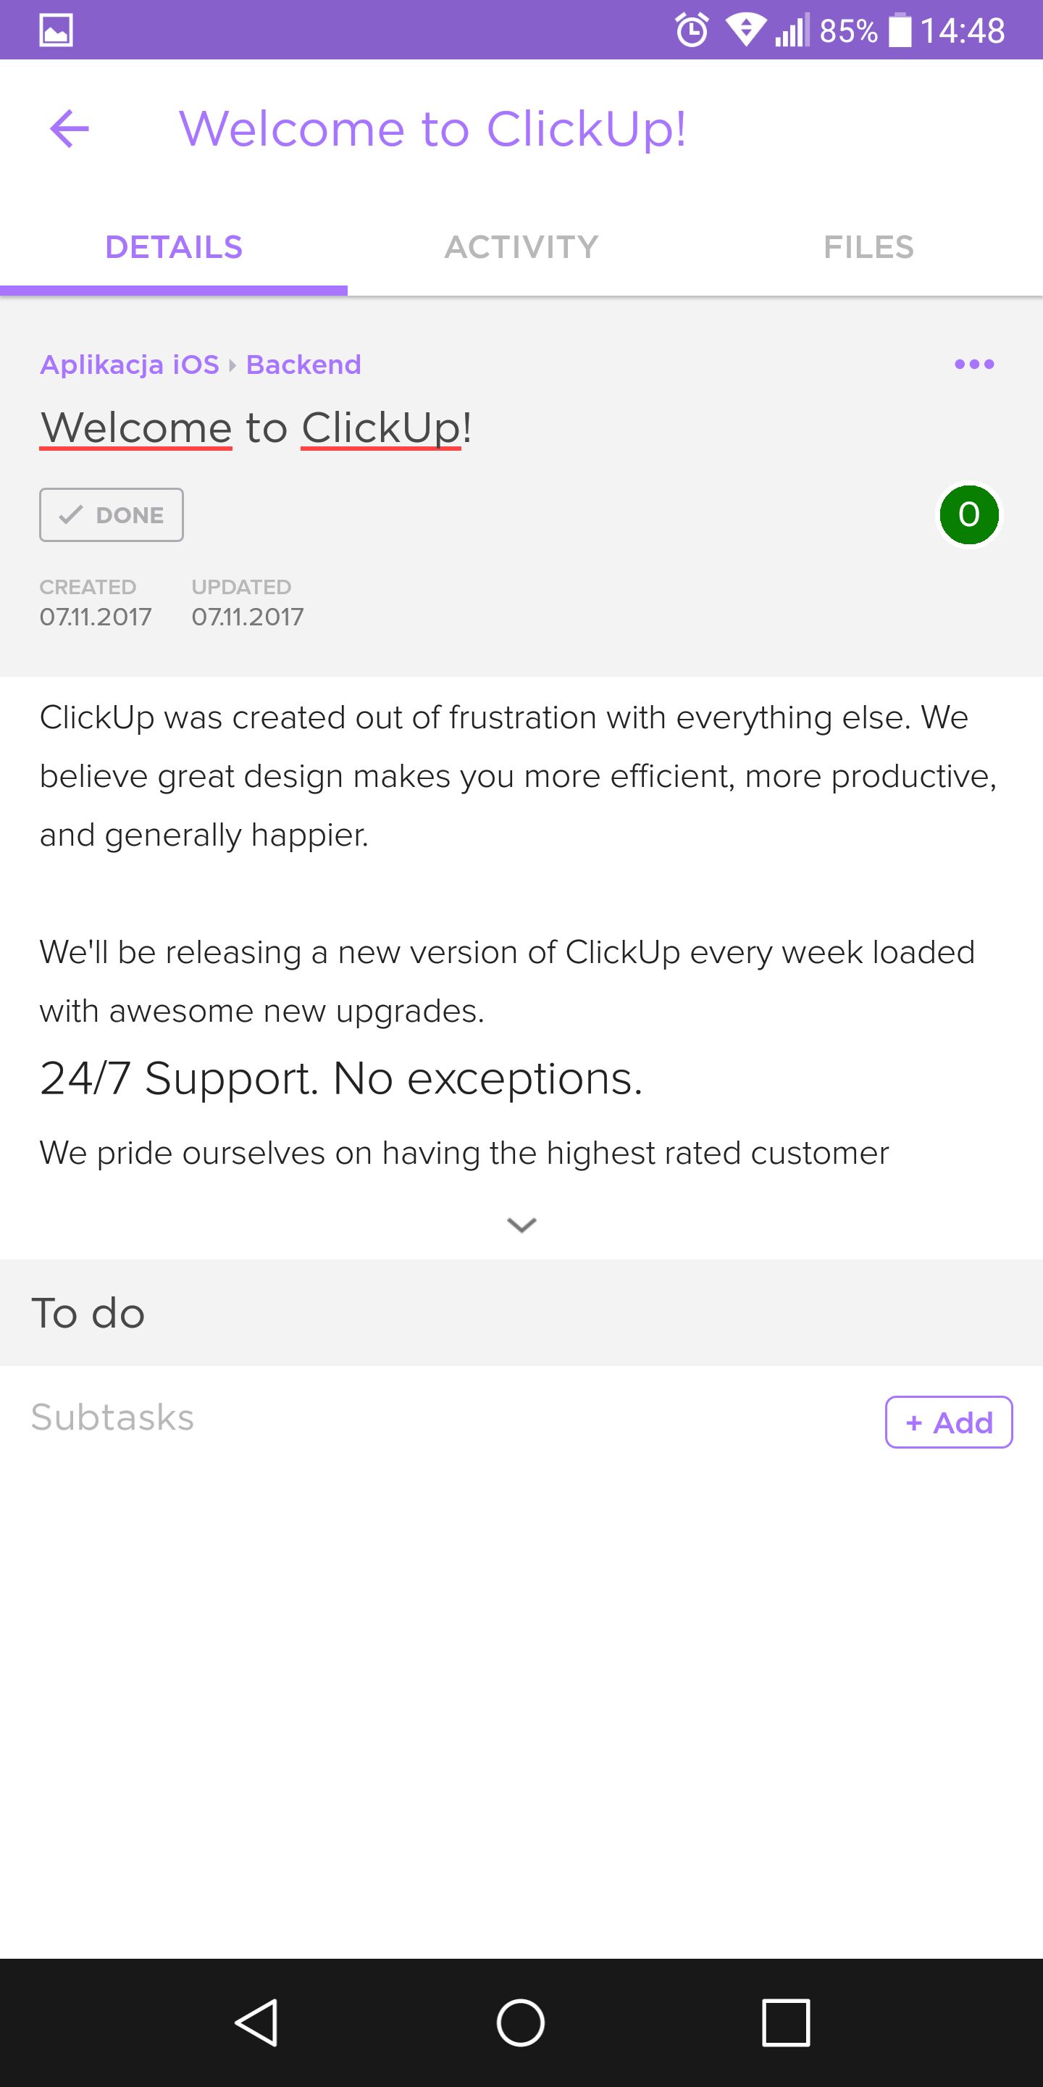Viewport: 1043px width, 2087px height.
Task: Add a new subtask with + Add
Action: [949, 1422]
